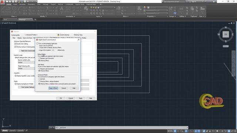
Task: Open Source content units dropdown in Options
Action: [x=26, y=62]
